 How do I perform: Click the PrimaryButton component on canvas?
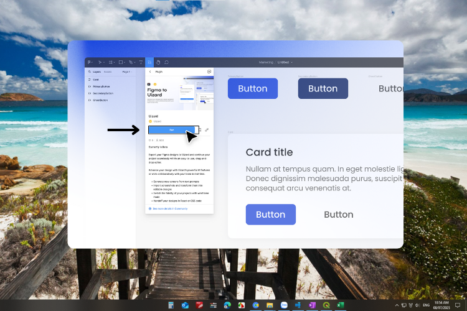pyautogui.click(x=253, y=88)
